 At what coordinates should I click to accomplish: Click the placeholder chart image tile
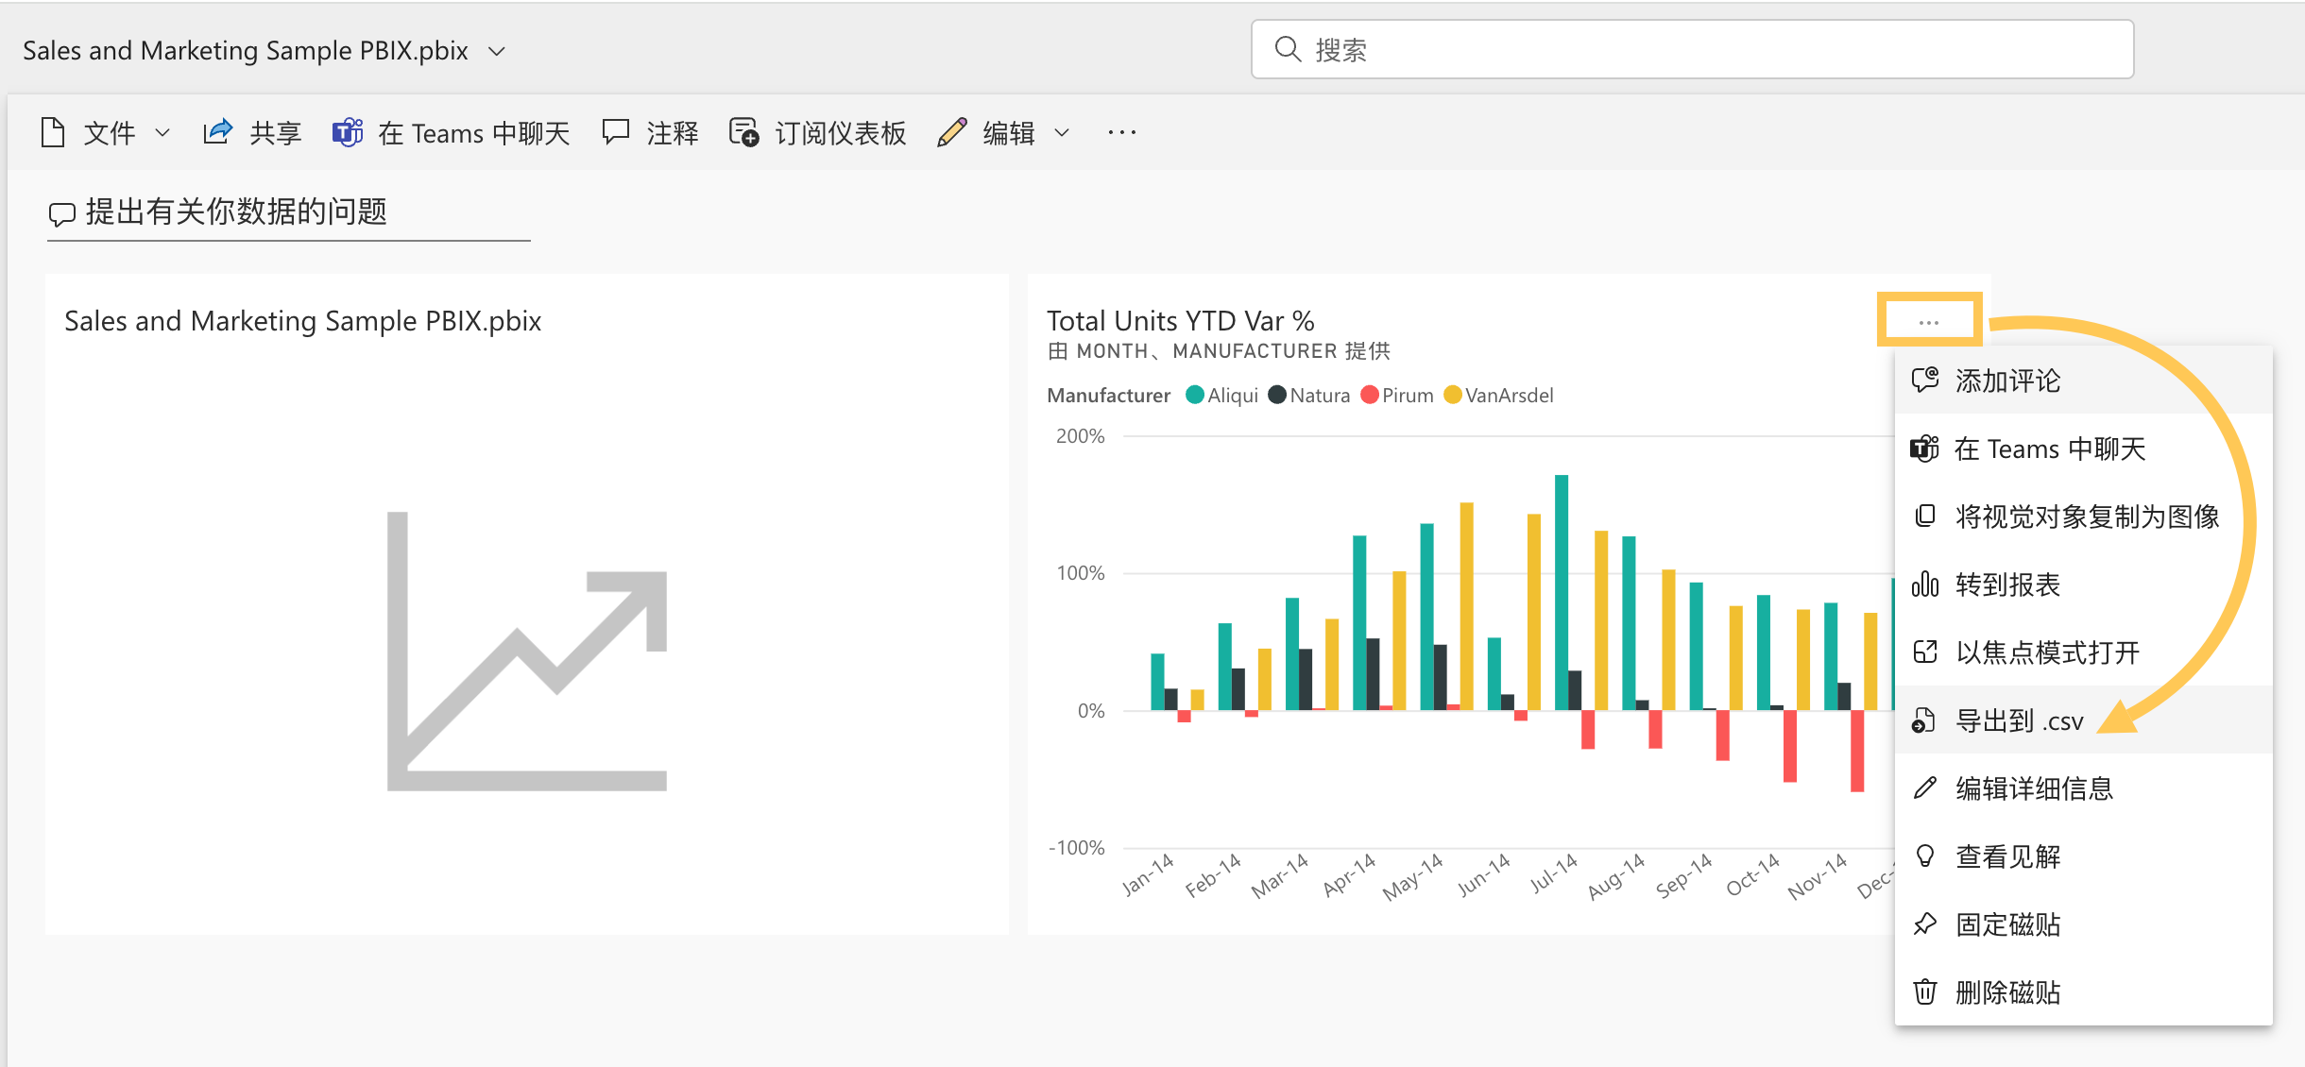tap(527, 652)
